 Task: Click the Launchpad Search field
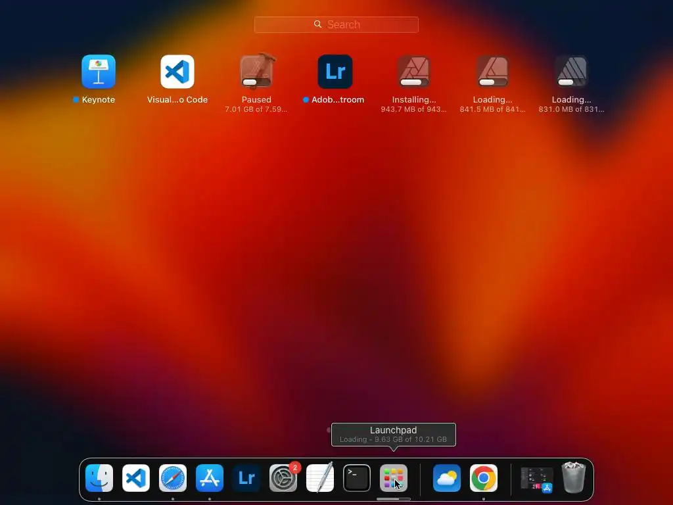(336, 24)
